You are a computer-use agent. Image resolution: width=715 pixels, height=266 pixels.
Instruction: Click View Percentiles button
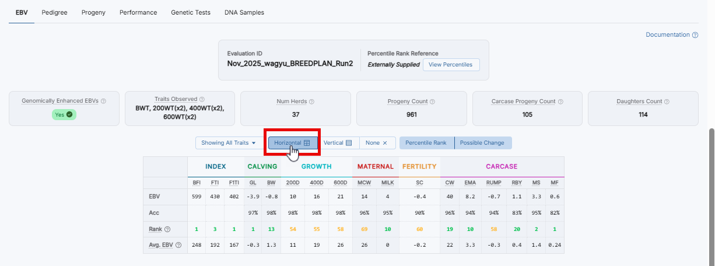coord(451,65)
